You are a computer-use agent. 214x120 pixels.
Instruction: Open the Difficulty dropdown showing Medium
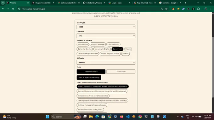tap(106, 63)
